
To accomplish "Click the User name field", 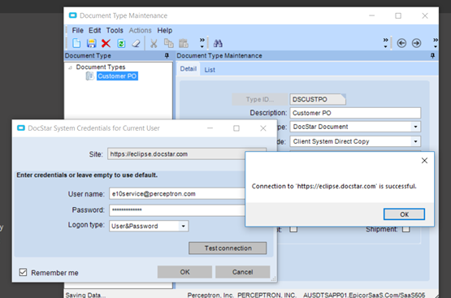I will (176, 194).
